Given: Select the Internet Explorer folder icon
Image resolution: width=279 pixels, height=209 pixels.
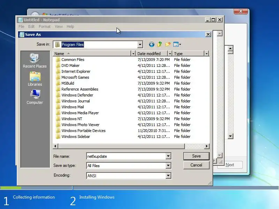Looking at the screenshot, I should point(58,71).
